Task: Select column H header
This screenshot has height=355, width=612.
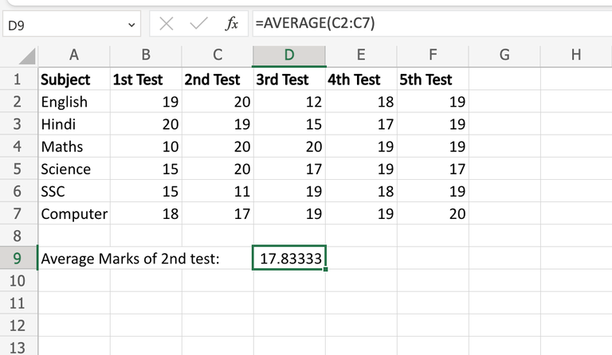Action: click(x=576, y=55)
